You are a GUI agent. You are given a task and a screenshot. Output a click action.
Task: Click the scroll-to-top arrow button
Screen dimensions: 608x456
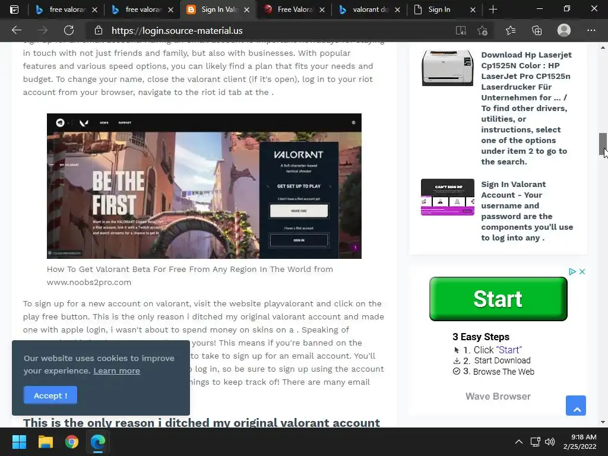[576, 406]
